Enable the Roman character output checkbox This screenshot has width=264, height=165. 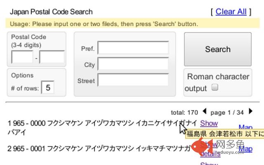[x=214, y=87]
